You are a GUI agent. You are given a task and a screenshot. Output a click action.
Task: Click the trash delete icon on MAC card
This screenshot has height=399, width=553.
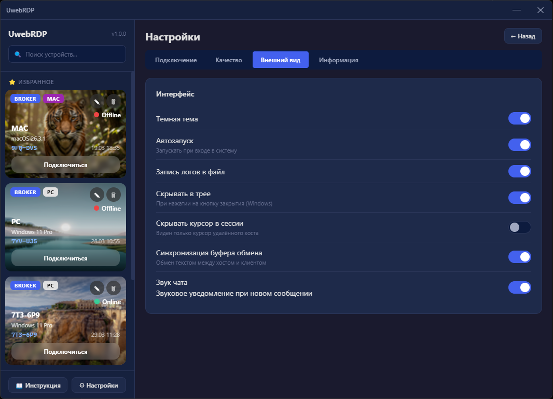[113, 102]
